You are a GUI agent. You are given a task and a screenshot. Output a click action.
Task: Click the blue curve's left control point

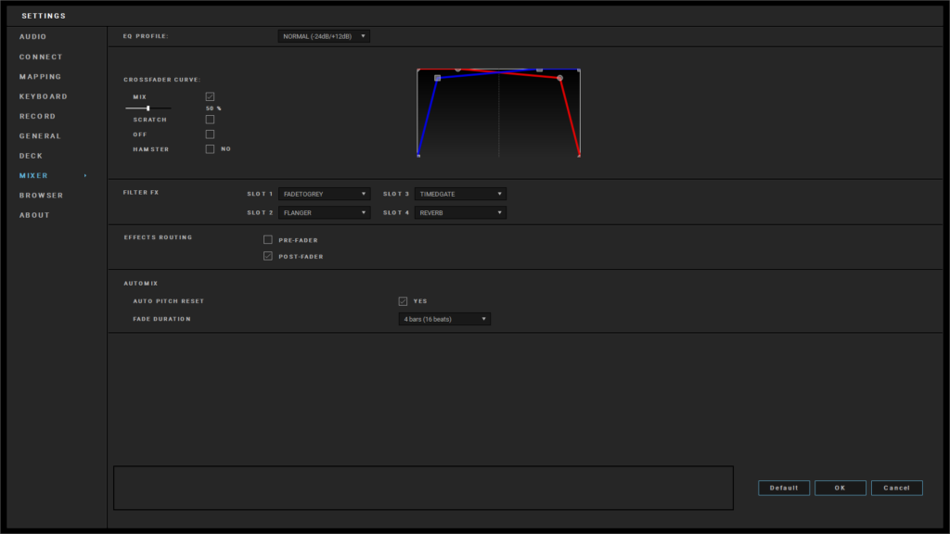point(438,78)
